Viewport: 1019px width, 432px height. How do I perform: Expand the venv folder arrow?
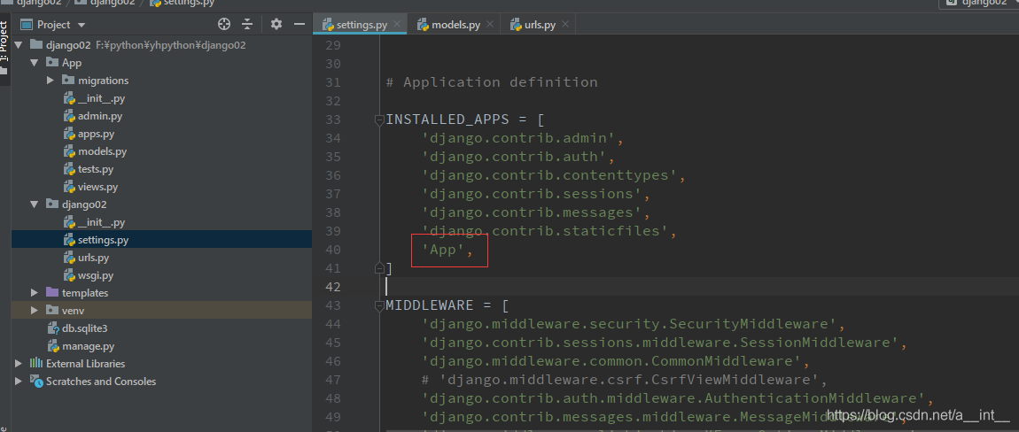tap(34, 311)
